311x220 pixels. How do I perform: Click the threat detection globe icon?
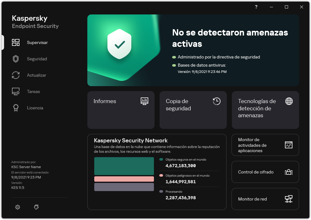click(289, 101)
